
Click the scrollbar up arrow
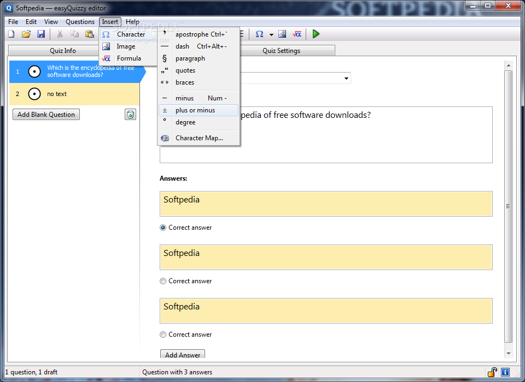509,65
